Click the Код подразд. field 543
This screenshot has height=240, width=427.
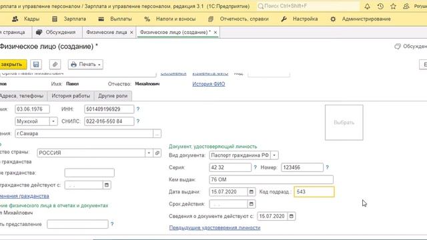pyautogui.click(x=314, y=192)
